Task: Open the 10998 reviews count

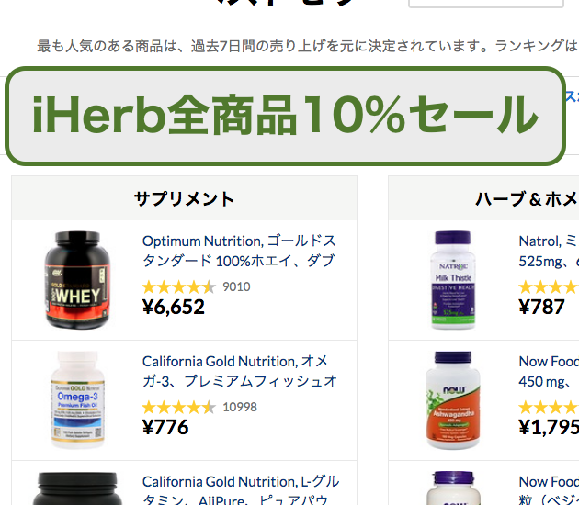Action: click(240, 407)
